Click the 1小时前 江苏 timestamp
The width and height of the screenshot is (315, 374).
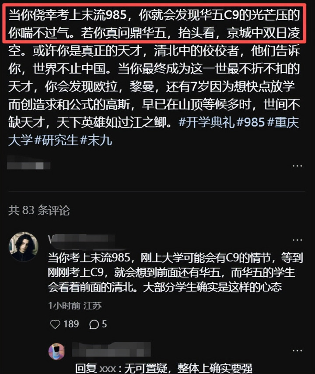click(75, 306)
